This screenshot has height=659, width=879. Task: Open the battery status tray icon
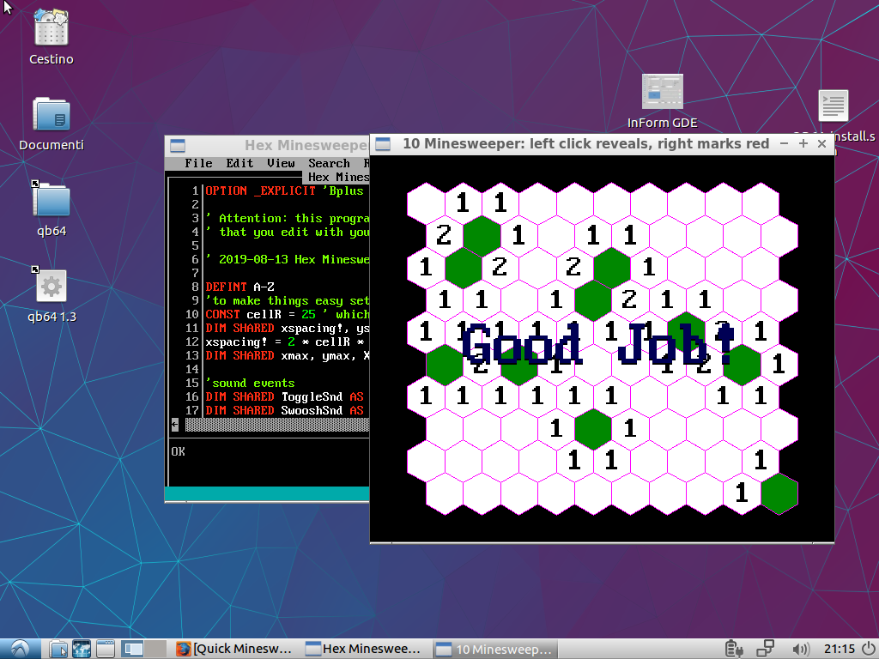point(733,649)
